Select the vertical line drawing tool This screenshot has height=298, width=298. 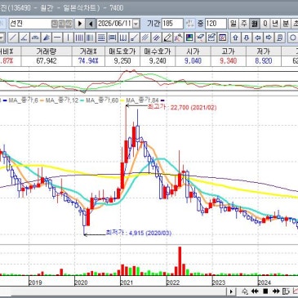pyautogui.click(x=68, y=38)
